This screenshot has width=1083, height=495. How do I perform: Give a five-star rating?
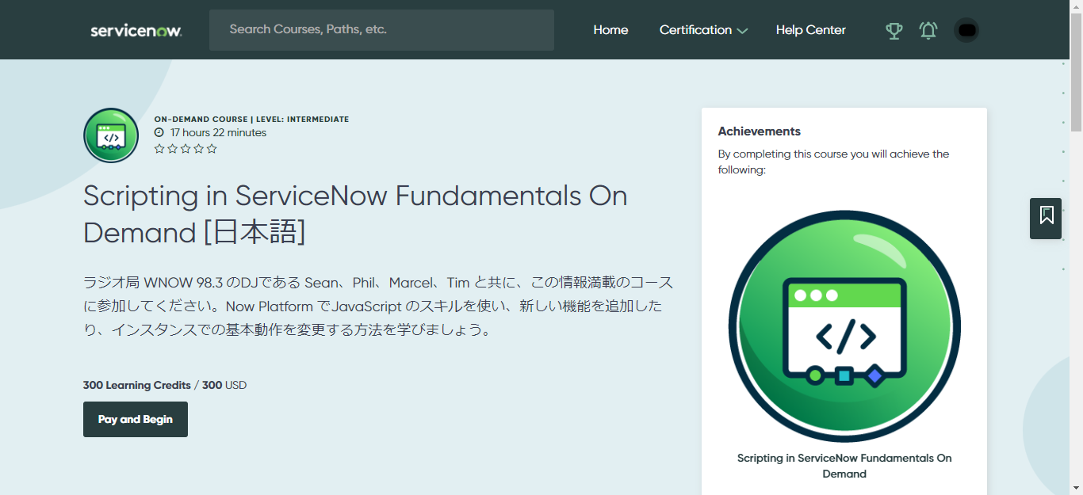coord(211,148)
